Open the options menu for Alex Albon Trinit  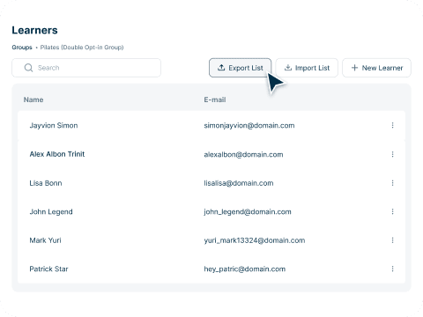[392, 154]
